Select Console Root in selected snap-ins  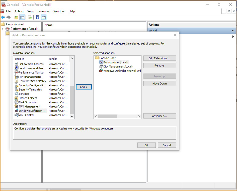(x=107, y=58)
